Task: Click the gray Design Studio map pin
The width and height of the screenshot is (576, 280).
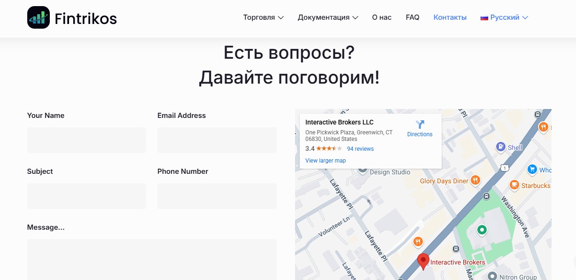Action: [x=363, y=169]
